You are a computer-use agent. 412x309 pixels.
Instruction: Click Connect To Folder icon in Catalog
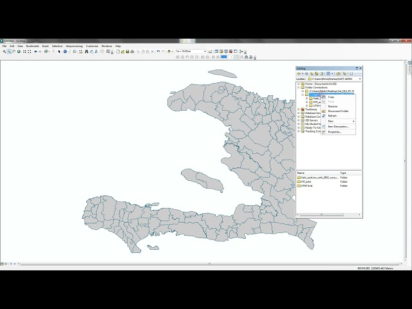[338, 73]
